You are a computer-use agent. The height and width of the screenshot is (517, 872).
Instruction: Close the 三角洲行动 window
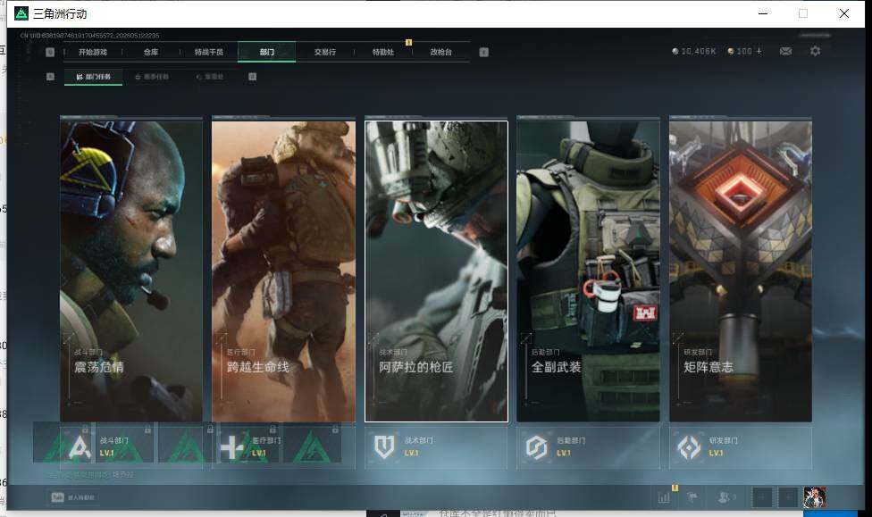click(844, 13)
